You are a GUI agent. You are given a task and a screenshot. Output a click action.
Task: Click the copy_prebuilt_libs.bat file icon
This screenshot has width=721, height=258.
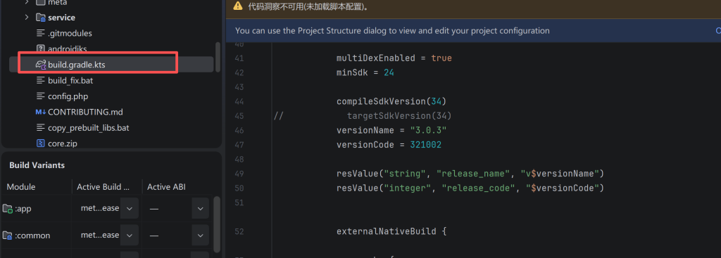click(x=40, y=128)
